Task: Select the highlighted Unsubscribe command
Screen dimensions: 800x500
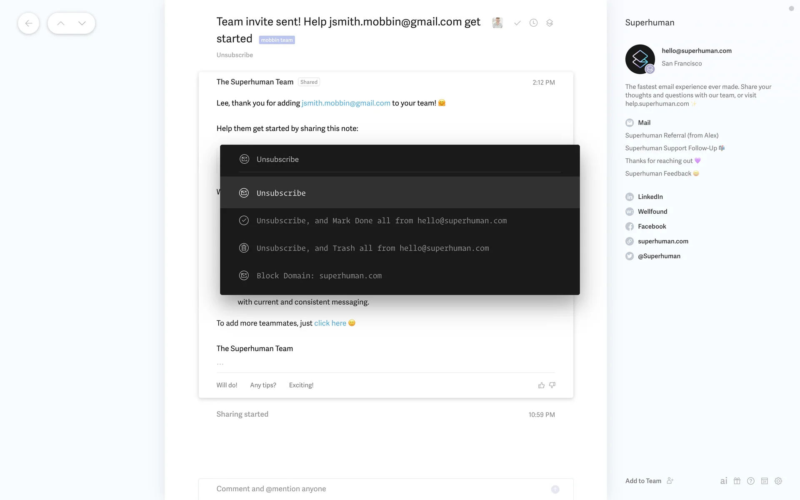Action: click(281, 193)
